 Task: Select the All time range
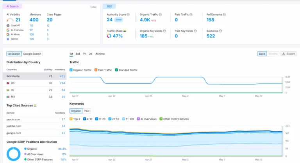point(100,54)
